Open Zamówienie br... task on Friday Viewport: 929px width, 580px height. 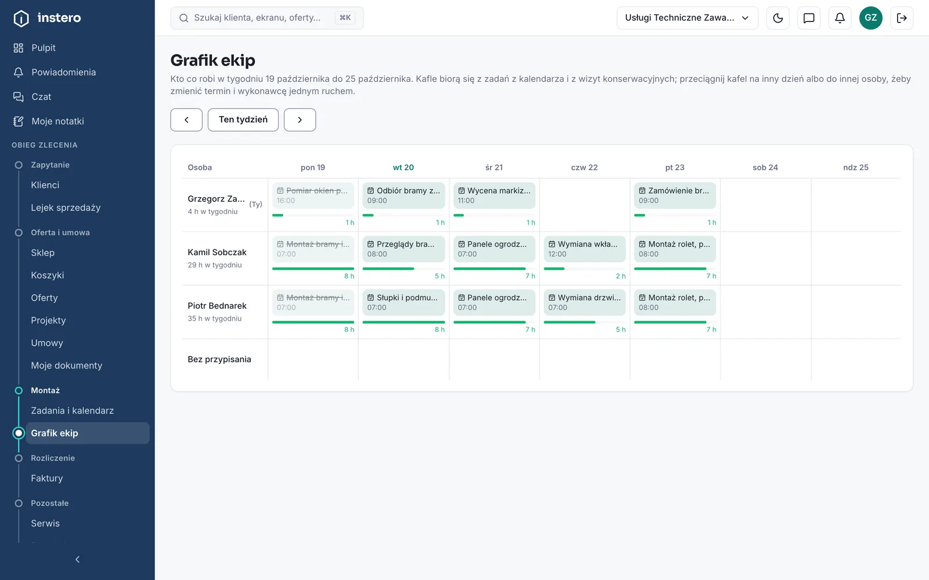coord(675,195)
